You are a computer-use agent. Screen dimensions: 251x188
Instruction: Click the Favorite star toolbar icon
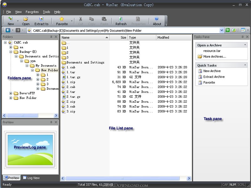click(62, 19)
